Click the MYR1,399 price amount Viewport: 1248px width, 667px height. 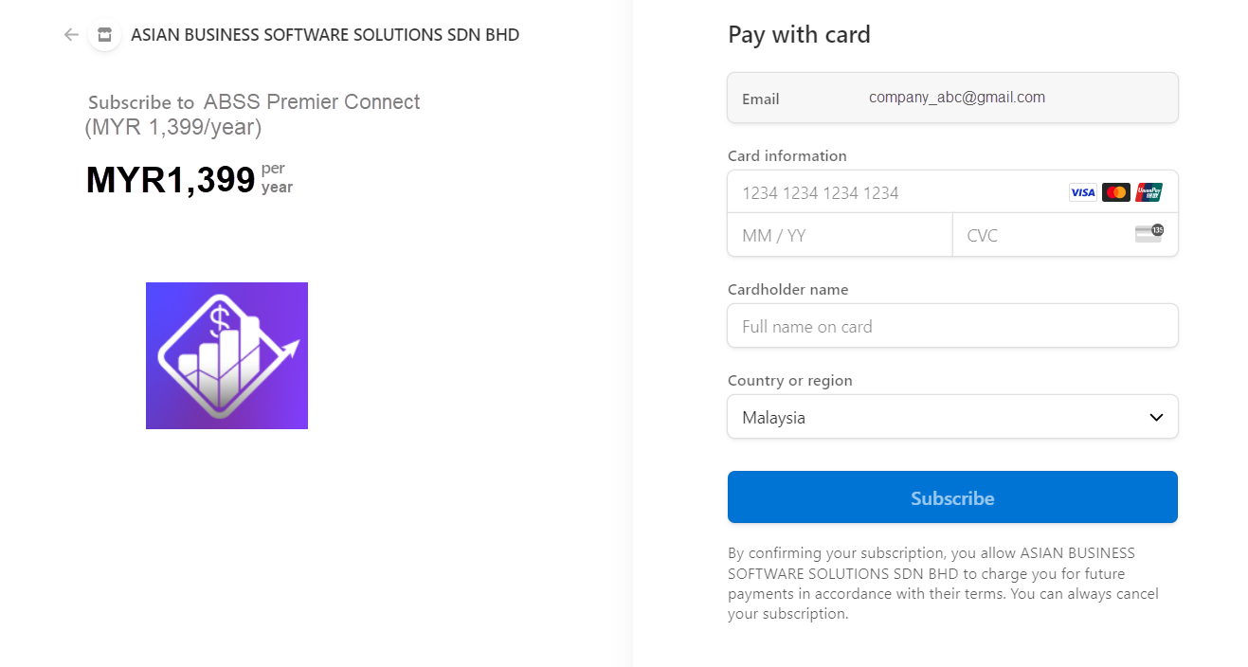[171, 179]
